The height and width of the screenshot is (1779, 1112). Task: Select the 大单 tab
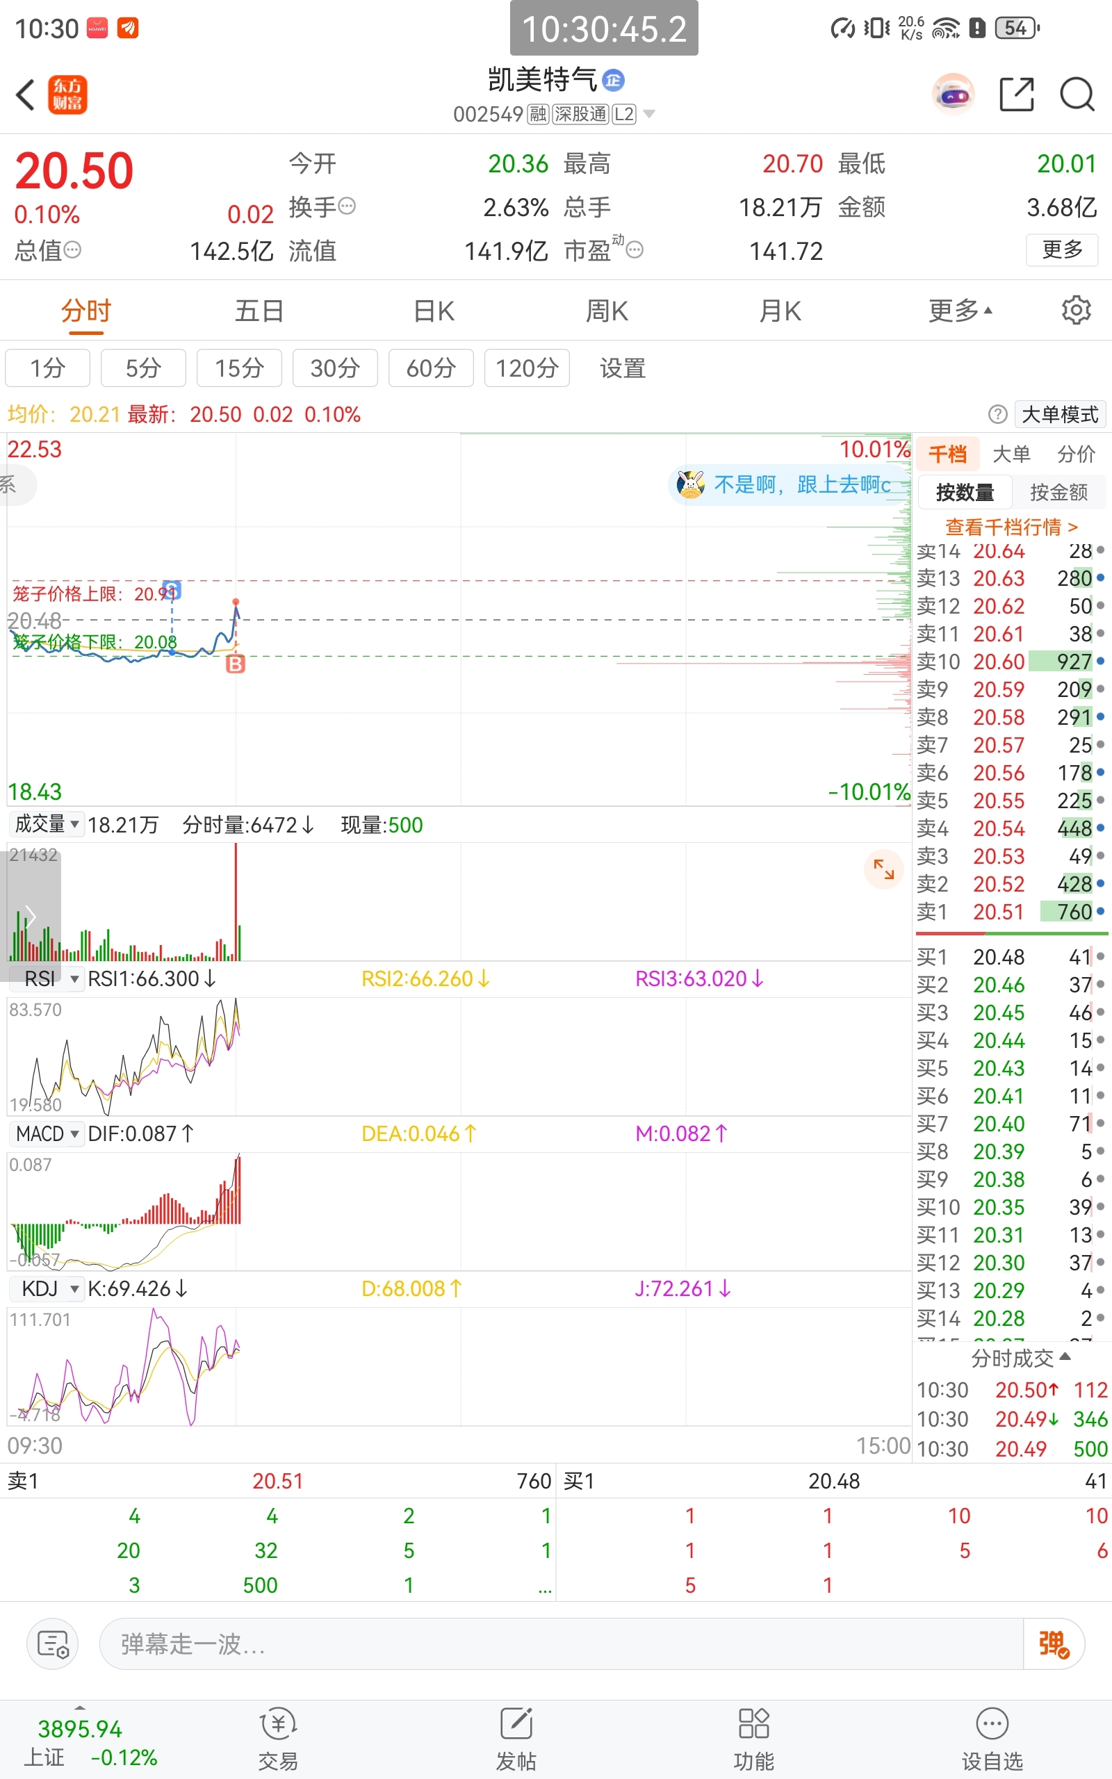1011,454
